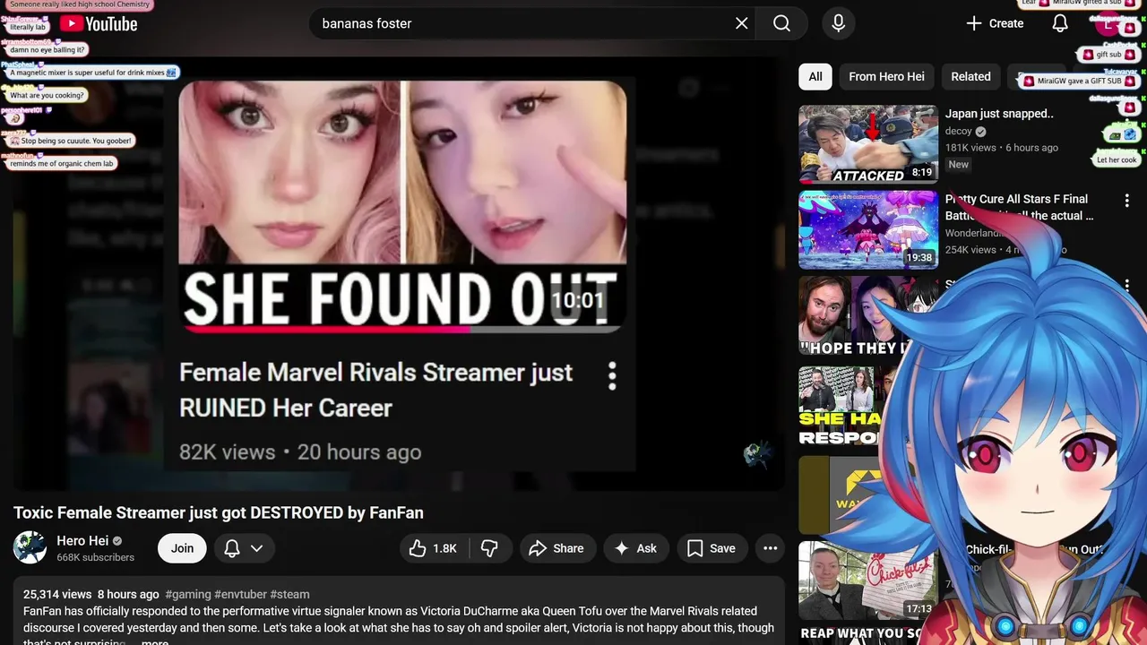Image resolution: width=1147 pixels, height=645 pixels.
Task: Open the Chick-fil-A video thumbnail
Action: point(868,580)
